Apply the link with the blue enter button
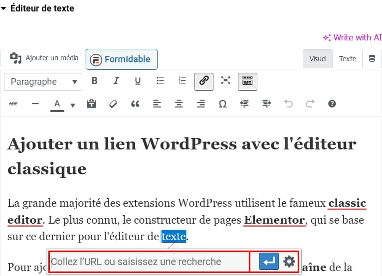The width and height of the screenshot is (382, 276). [x=269, y=262]
